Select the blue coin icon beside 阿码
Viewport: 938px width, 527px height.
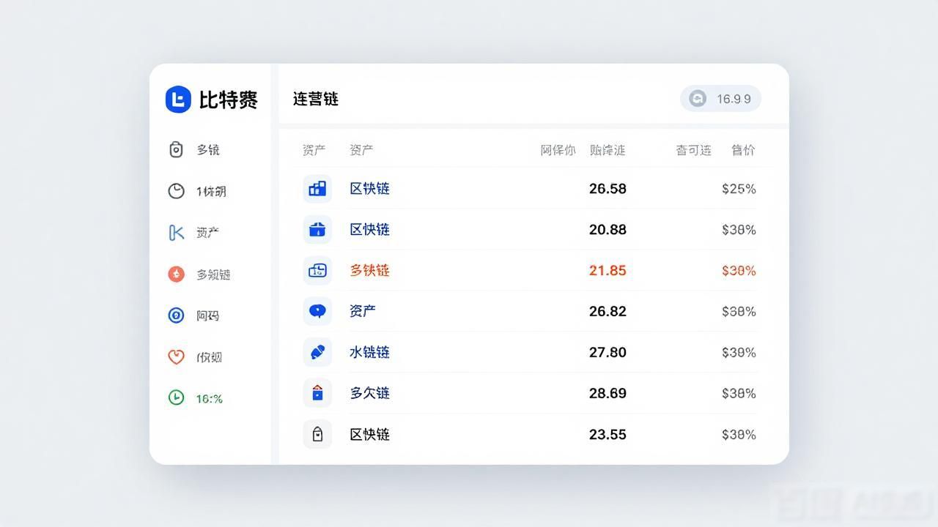pos(177,315)
